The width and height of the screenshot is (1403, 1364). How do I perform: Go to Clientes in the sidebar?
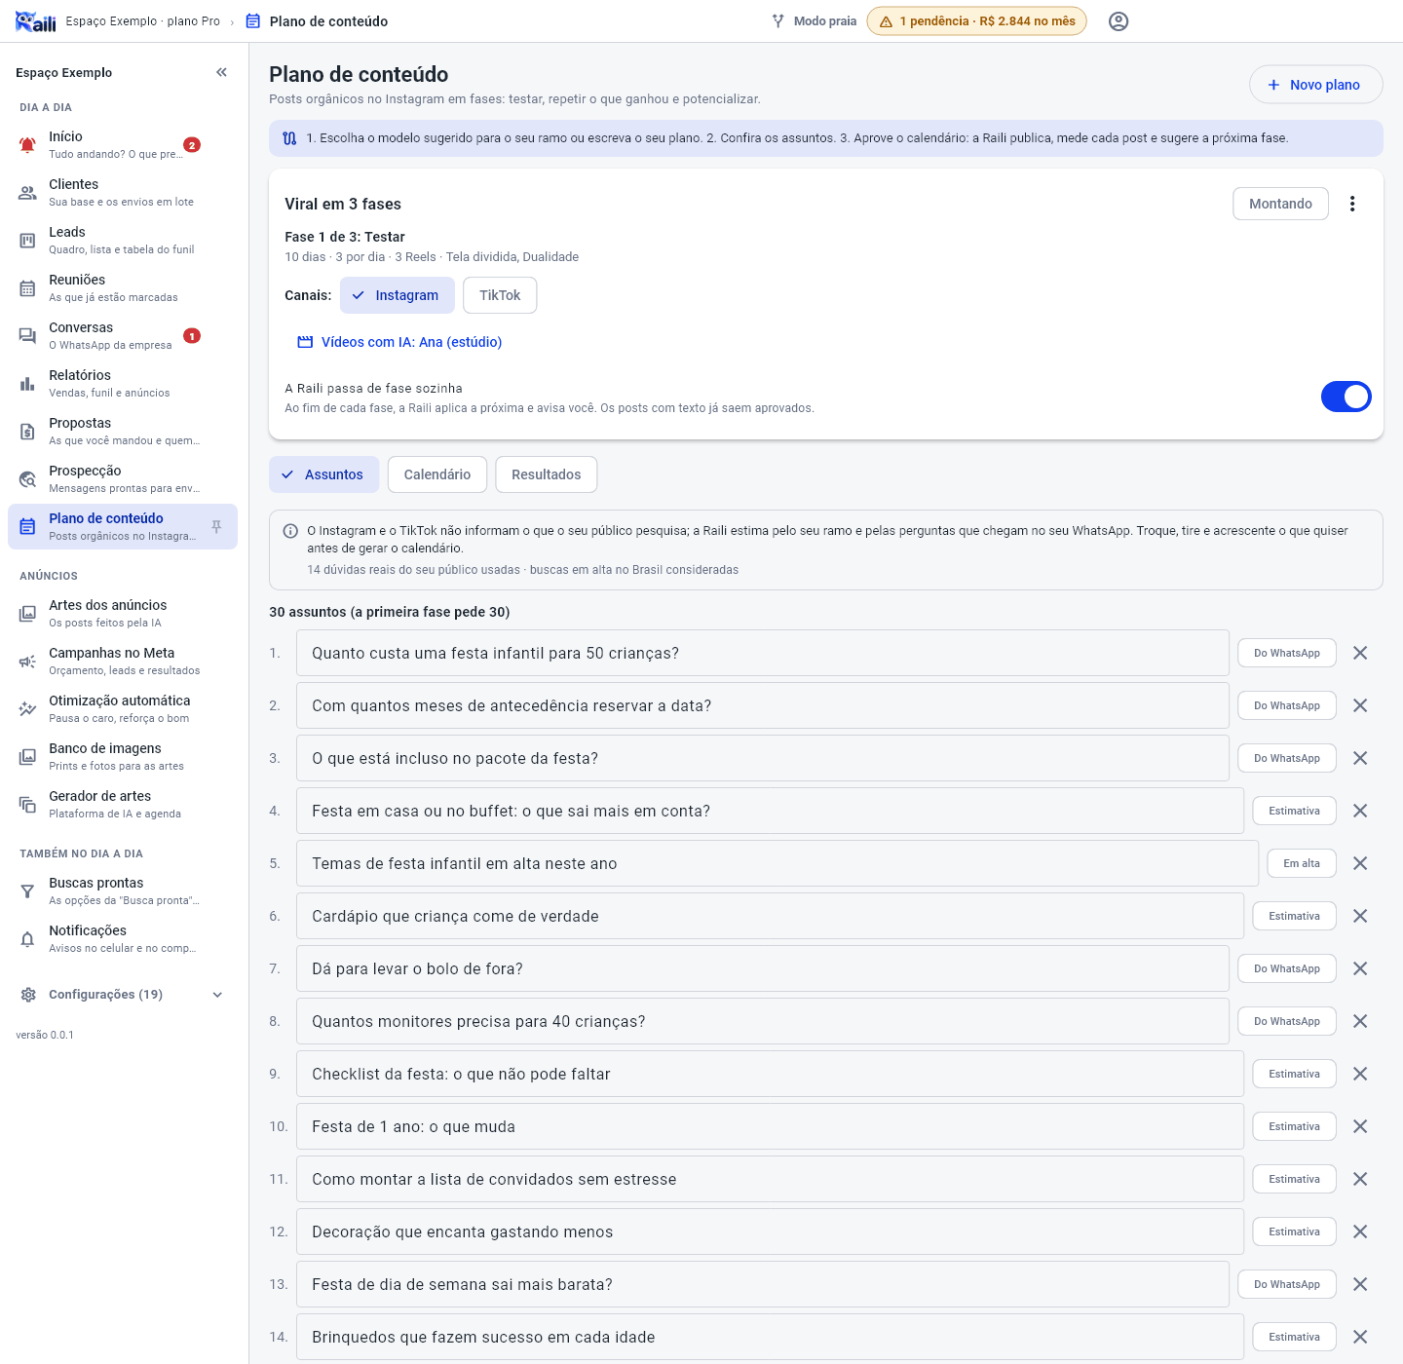point(123,193)
